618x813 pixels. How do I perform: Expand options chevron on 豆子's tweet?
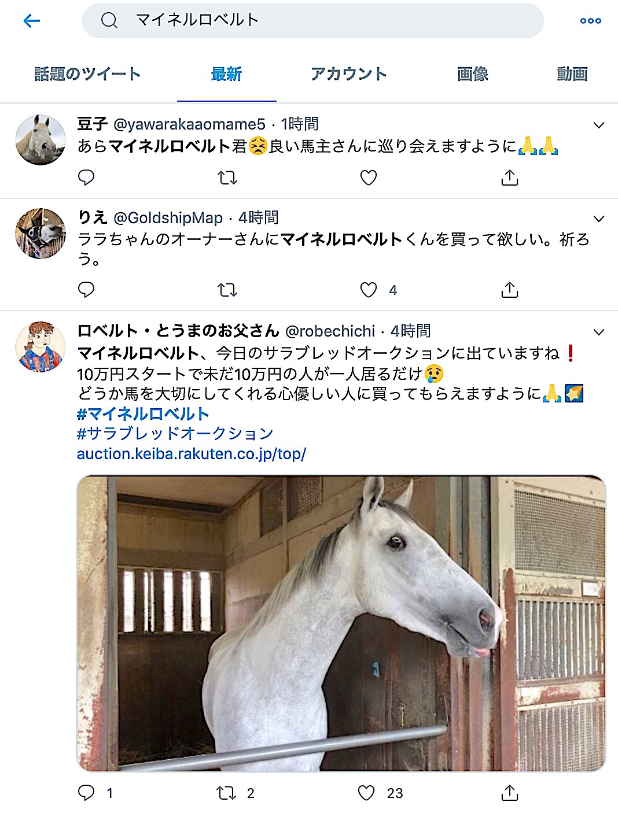(599, 125)
